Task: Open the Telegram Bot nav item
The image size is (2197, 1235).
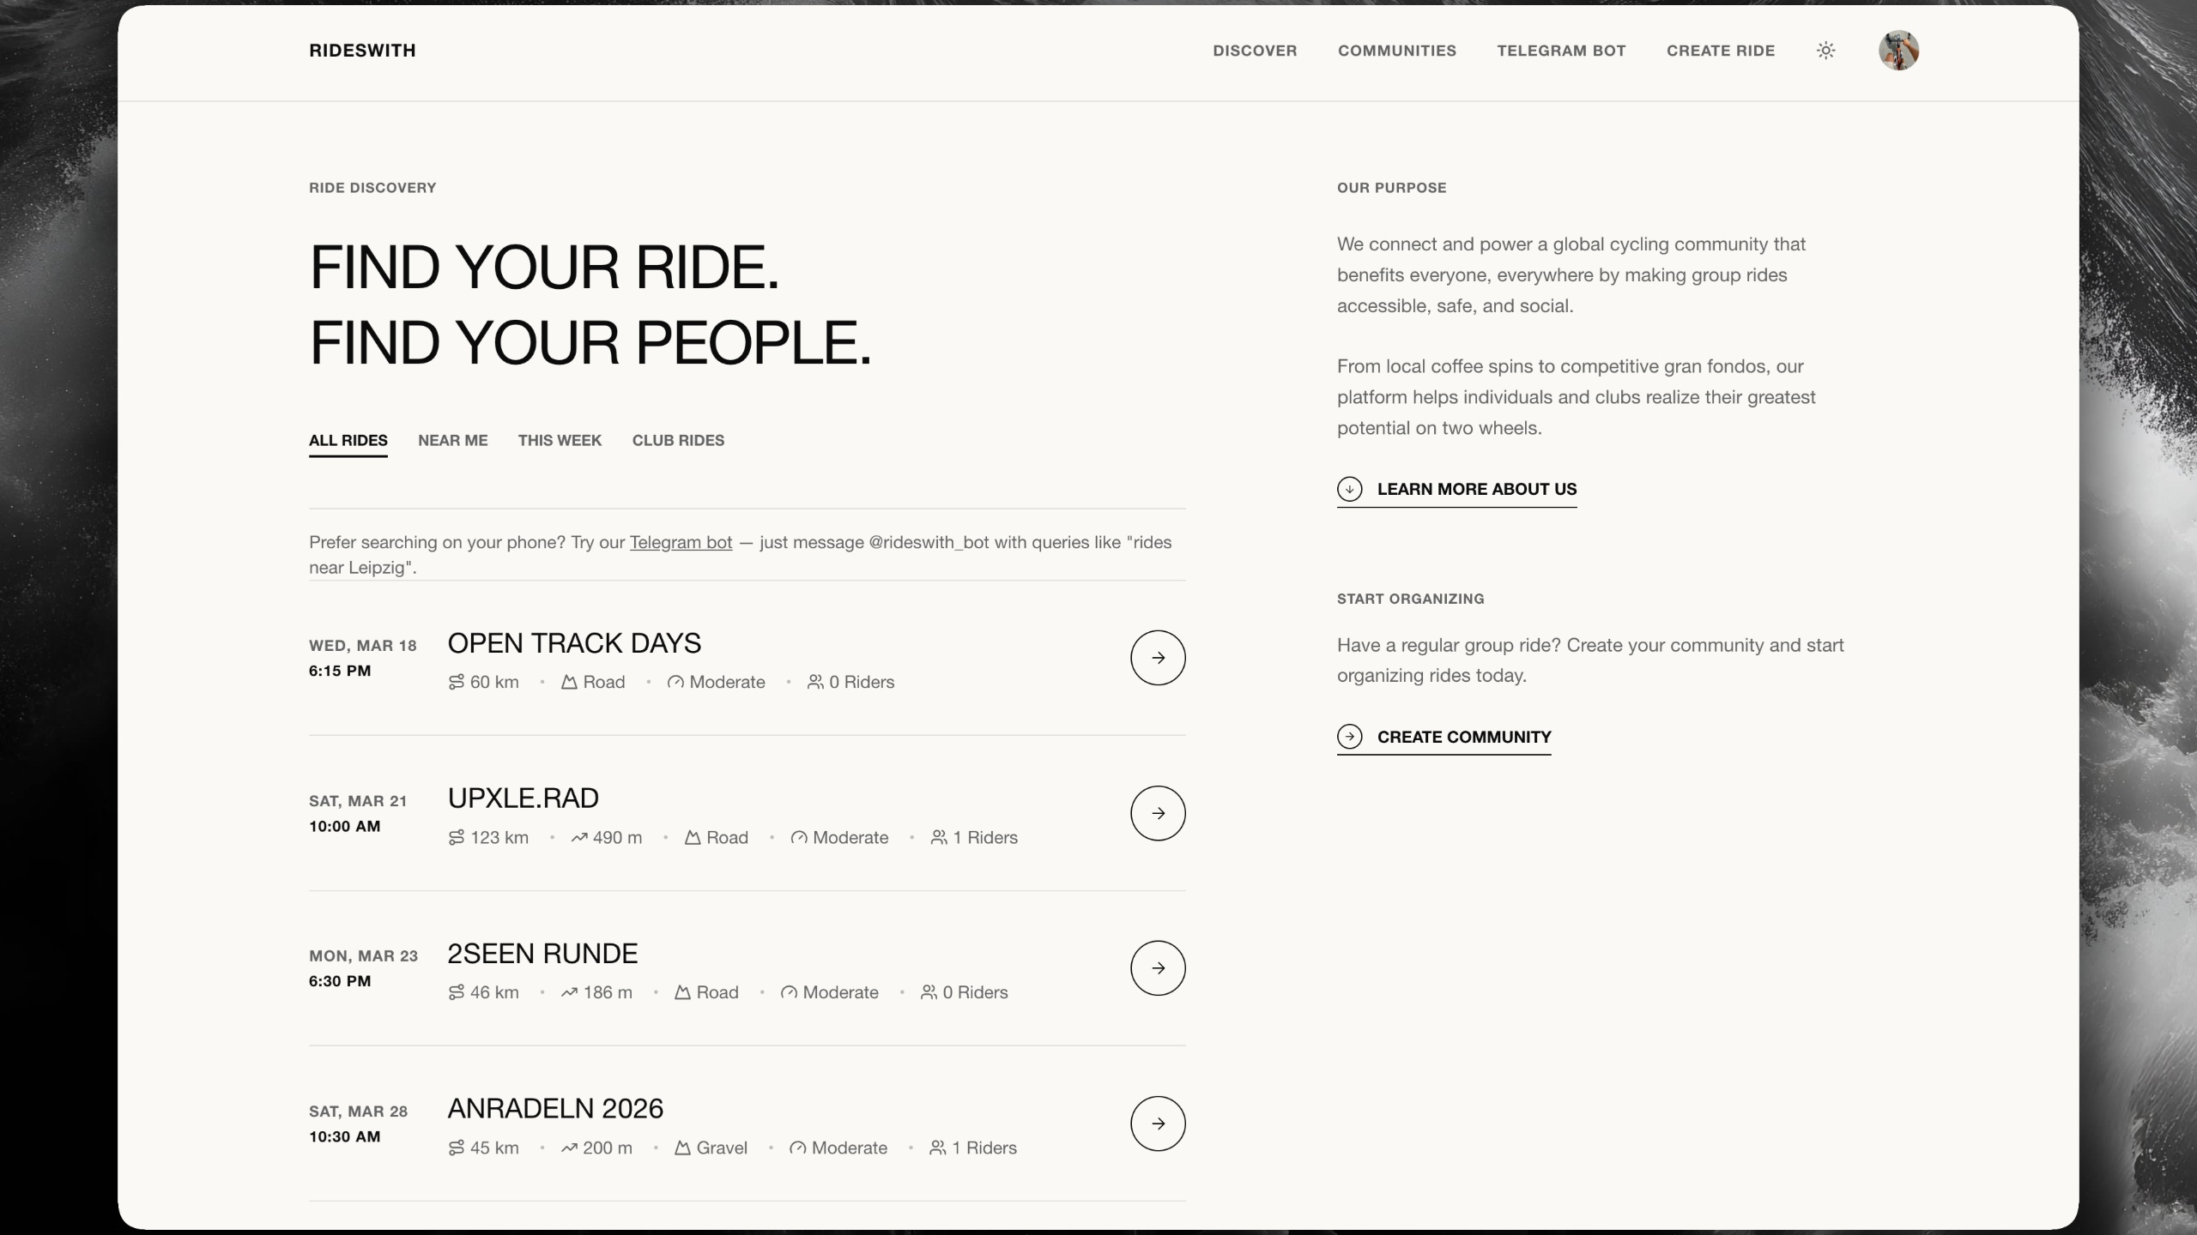Action: pyautogui.click(x=1561, y=51)
